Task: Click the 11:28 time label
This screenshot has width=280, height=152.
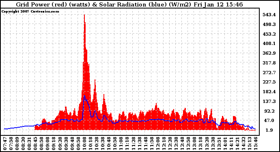Action: [x=133, y=143]
